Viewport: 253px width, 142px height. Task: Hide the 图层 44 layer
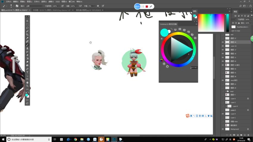pyautogui.click(x=223, y=42)
